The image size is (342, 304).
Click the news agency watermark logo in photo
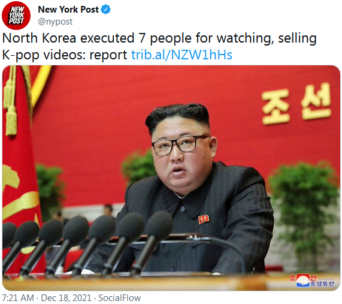311,281
